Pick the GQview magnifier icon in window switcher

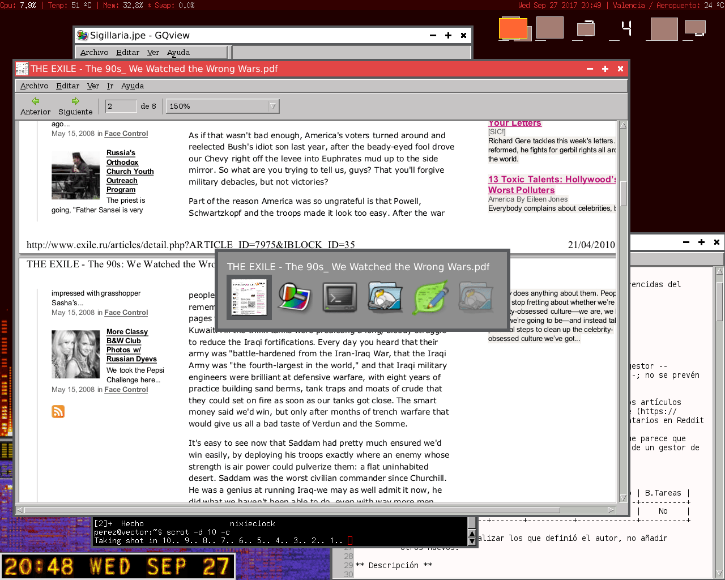click(295, 297)
